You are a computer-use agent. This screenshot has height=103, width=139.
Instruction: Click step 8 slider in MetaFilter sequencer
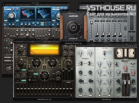[x=43, y=89]
